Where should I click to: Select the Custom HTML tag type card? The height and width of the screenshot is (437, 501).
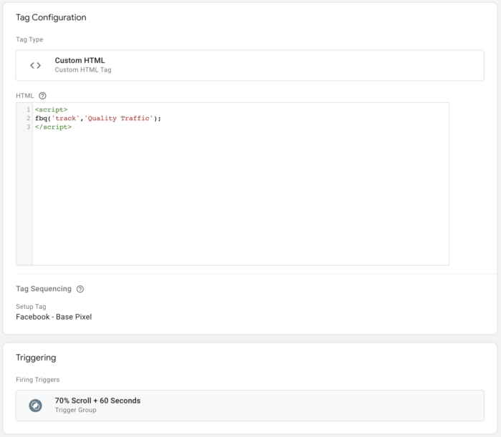[x=250, y=65]
